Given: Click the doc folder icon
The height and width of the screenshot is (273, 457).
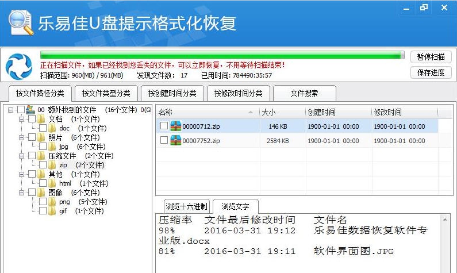Looking at the screenshot, I should pyautogui.click(x=52, y=128).
